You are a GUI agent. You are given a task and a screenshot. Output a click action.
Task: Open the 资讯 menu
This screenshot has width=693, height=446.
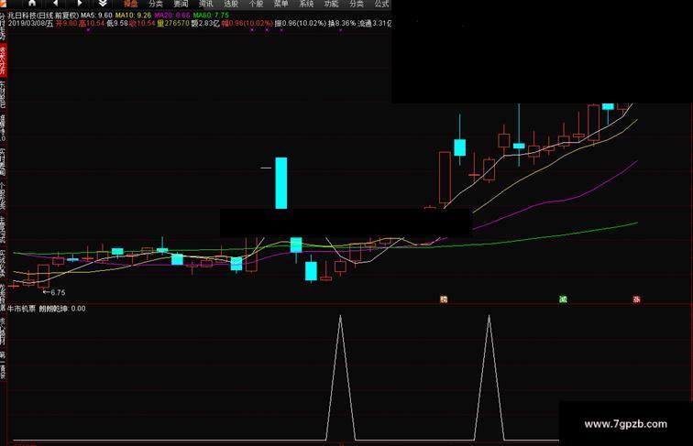pyautogui.click(x=206, y=4)
